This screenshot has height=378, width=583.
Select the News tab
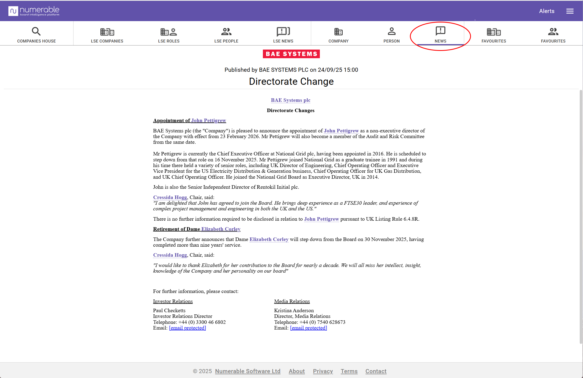point(440,35)
